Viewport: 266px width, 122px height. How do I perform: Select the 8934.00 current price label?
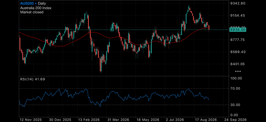[x=237, y=30]
